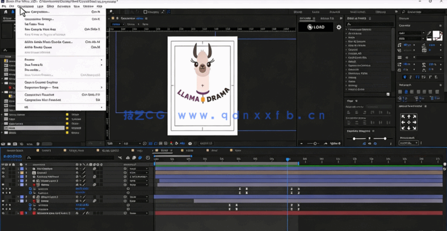Toggle motion blur switch on layer 1
The image size is (447, 231).
click(x=95, y=169)
